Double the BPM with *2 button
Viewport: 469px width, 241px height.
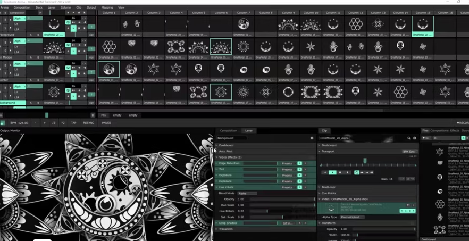[63, 123]
